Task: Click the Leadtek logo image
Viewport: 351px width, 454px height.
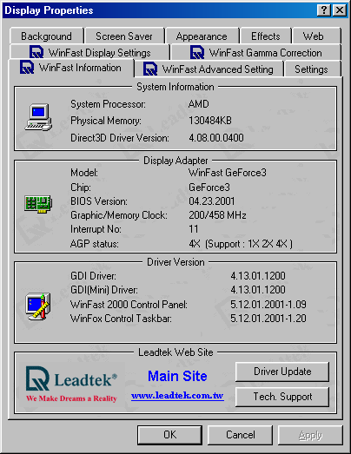Action: click(x=71, y=385)
